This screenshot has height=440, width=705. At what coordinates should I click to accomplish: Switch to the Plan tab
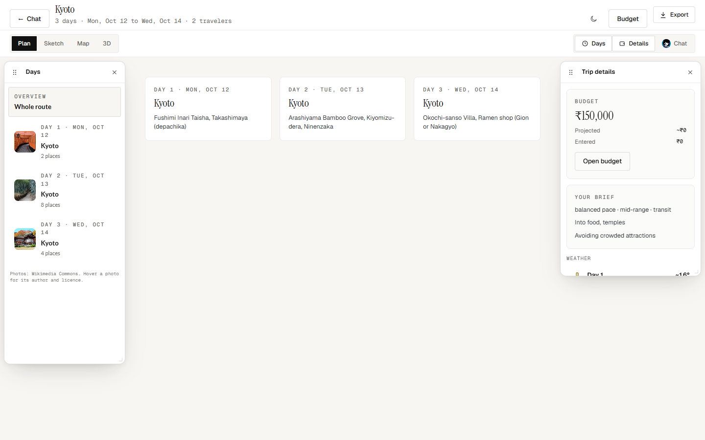point(24,44)
